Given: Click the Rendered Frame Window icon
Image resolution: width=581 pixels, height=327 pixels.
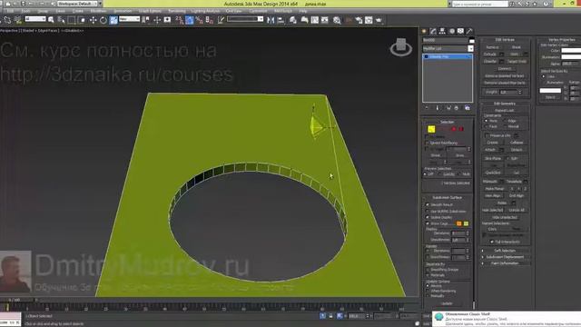Looking at the screenshot, I should (x=369, y=20).
